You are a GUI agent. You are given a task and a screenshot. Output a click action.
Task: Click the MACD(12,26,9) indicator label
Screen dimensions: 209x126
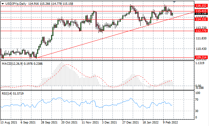[22, 64]
